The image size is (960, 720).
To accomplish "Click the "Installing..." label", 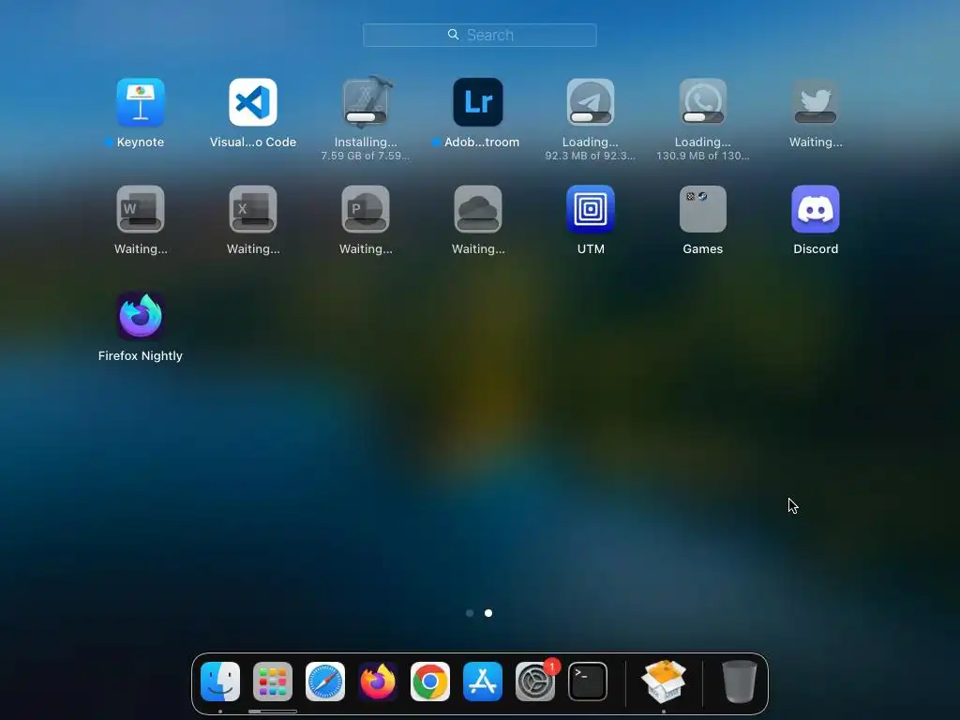I will tap(366, 142).
